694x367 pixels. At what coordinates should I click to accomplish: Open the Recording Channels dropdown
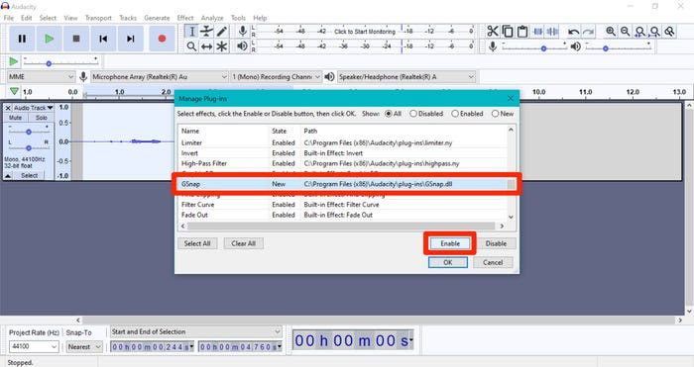(x=276, y=77)
